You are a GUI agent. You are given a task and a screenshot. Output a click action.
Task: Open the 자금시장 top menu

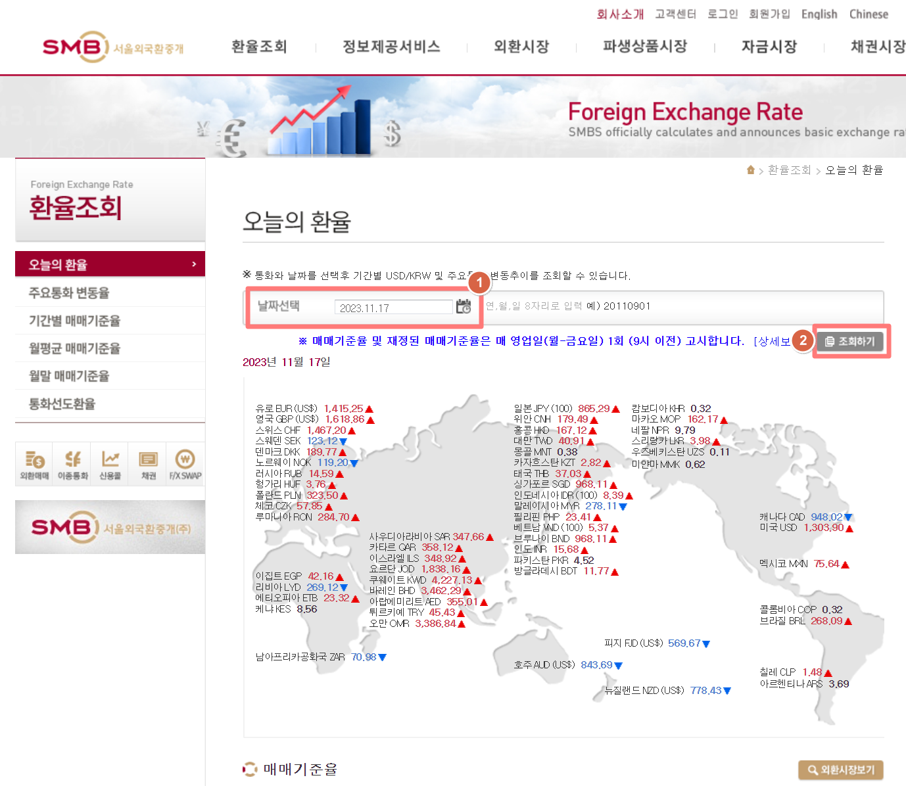pyautogui.click(x=769, y=47)
